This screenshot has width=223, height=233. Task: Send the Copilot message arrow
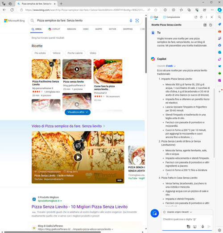coord(209,226)
